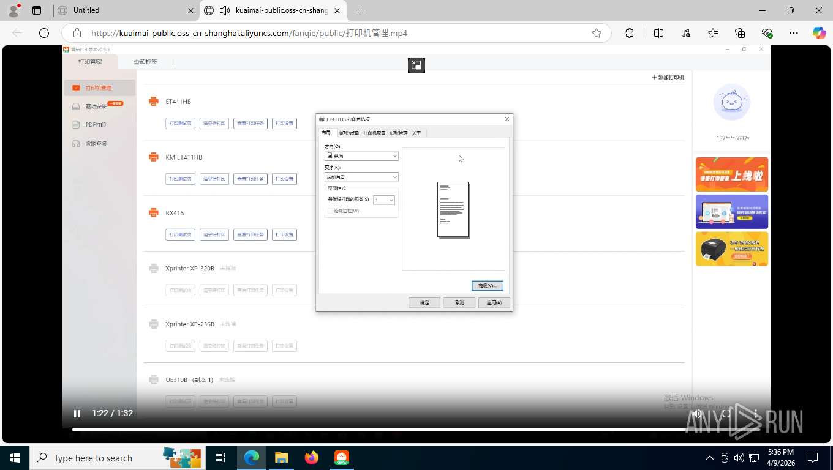Viewport: 833px width, 470px height.
Task: Mute audio via the tab speaker icon
Action: [225, 10]
